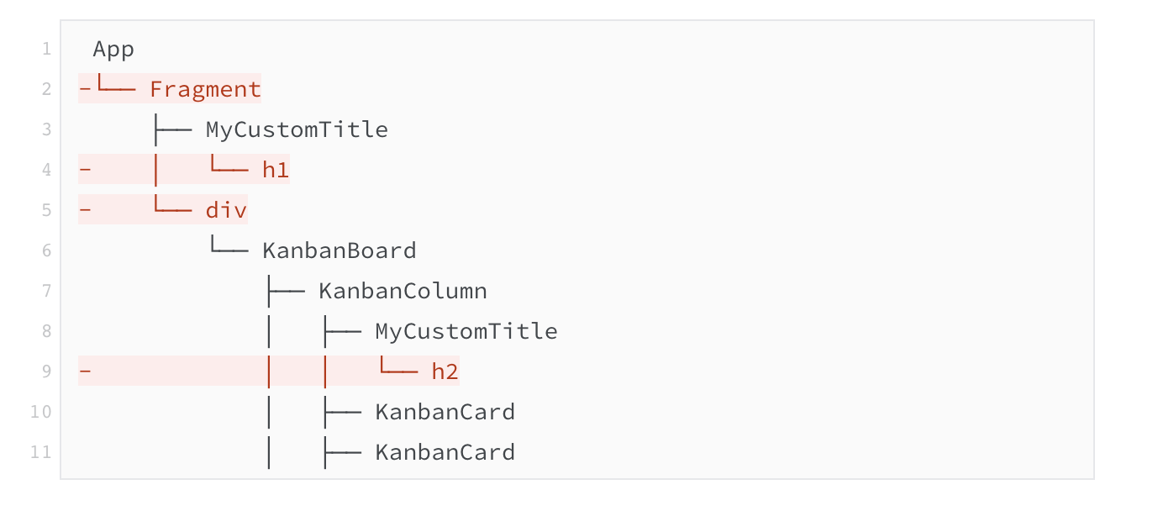Click the KanbanColumn node
Viewport: 1158px width, 511px height.
pyautogui.click(x=403, y=291)
